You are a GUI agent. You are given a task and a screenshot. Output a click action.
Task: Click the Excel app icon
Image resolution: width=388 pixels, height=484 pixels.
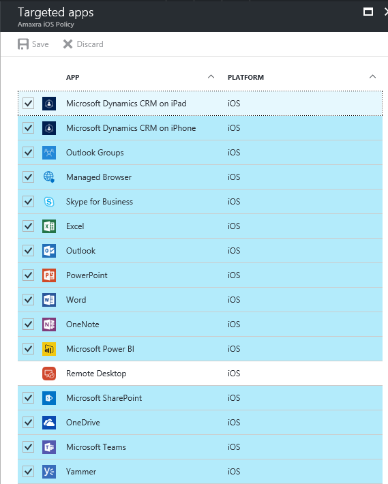click(49, 226)
